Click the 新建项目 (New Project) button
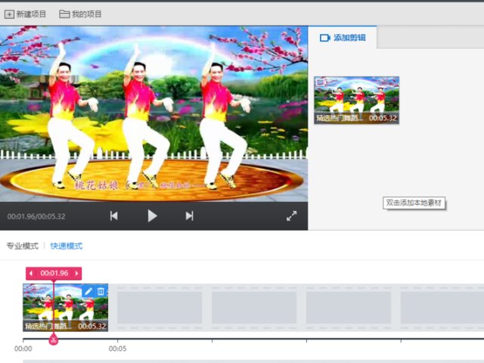This screenshot has height=363, width=484. (25, 14)
